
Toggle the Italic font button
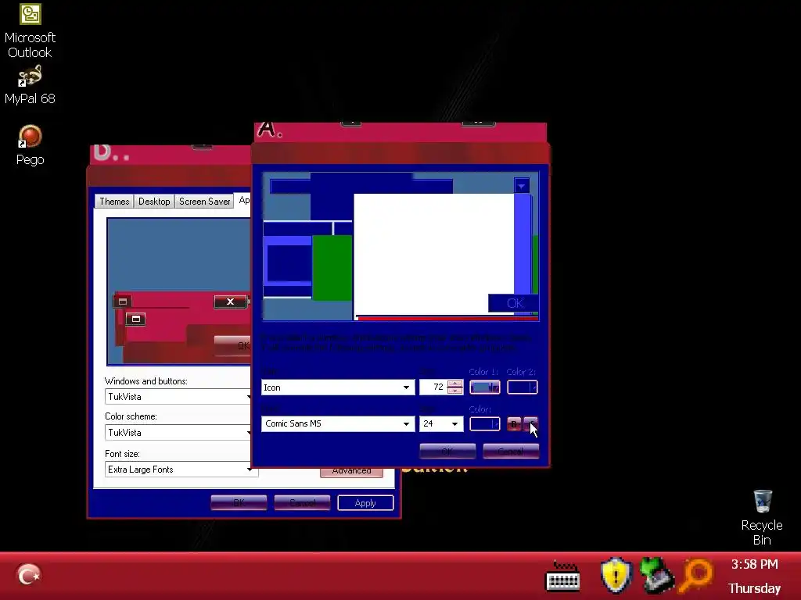[x=531, y=423]
